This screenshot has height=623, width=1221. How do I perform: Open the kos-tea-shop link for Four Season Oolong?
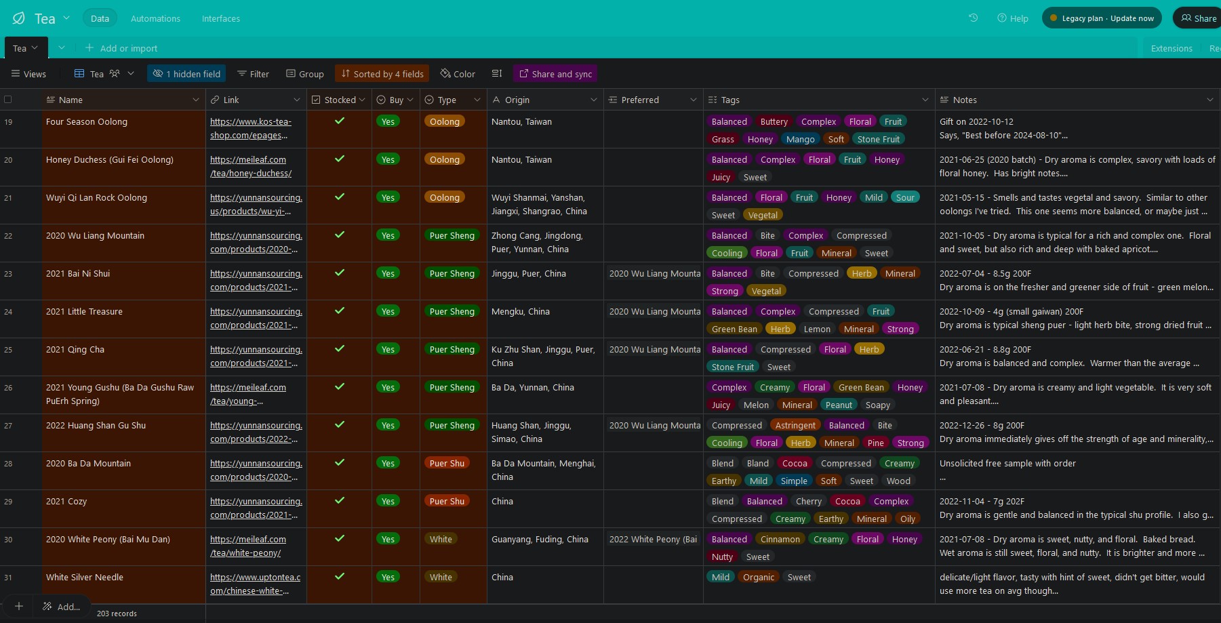[x=251, y=128]
